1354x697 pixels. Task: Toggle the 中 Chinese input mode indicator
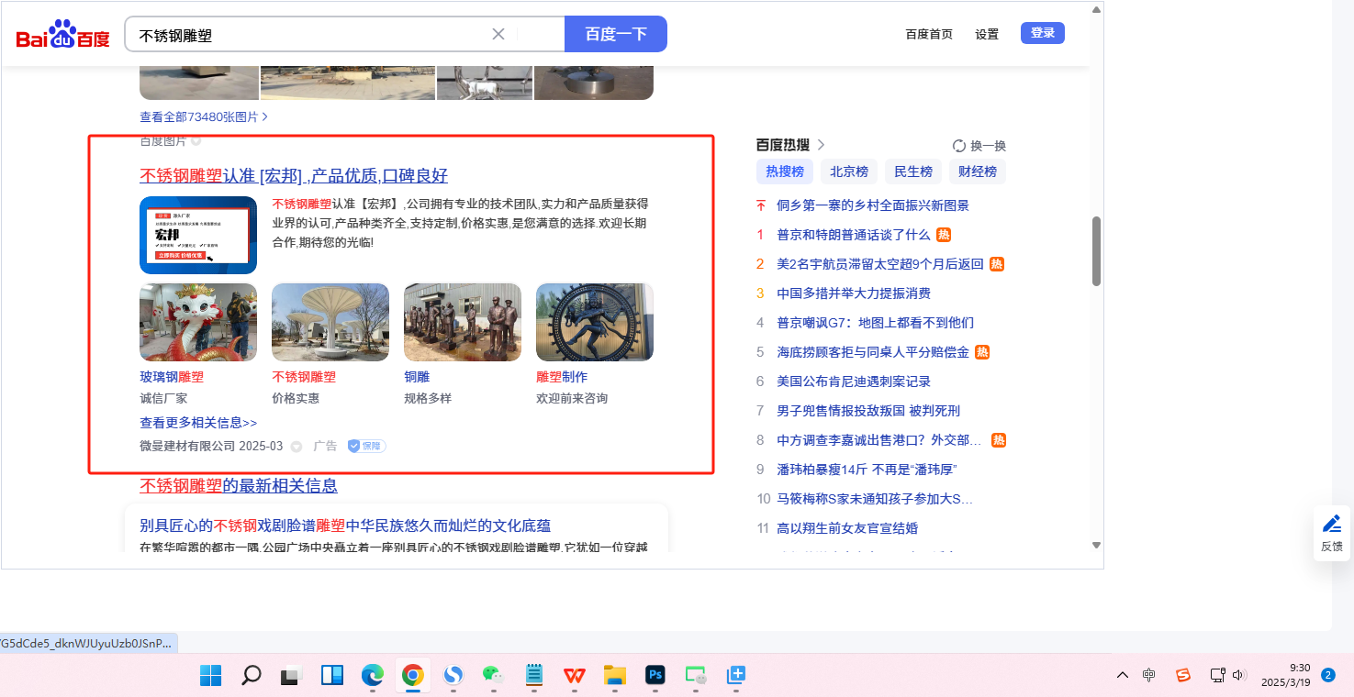point(1149,676)
